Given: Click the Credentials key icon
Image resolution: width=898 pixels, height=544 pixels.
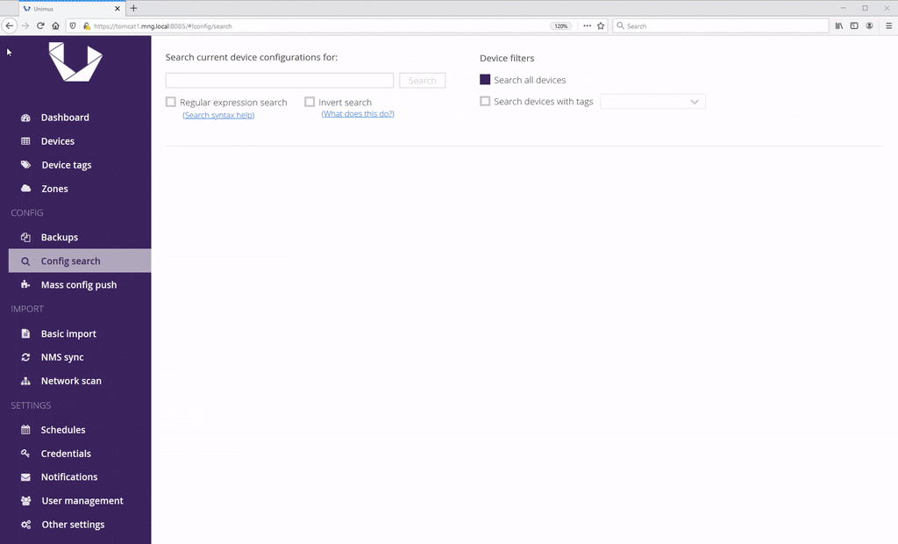Looking at the screenshot, I should pyautogui.click(x=25, y=453).
